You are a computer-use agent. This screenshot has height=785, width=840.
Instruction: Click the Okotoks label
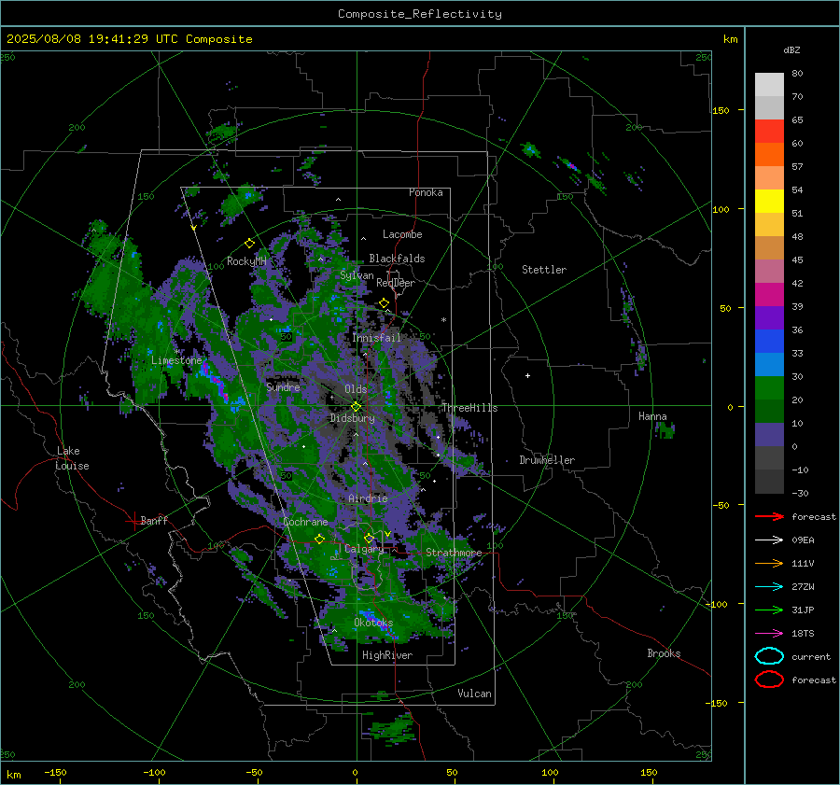pyautogui.click(x=373, y=623)
